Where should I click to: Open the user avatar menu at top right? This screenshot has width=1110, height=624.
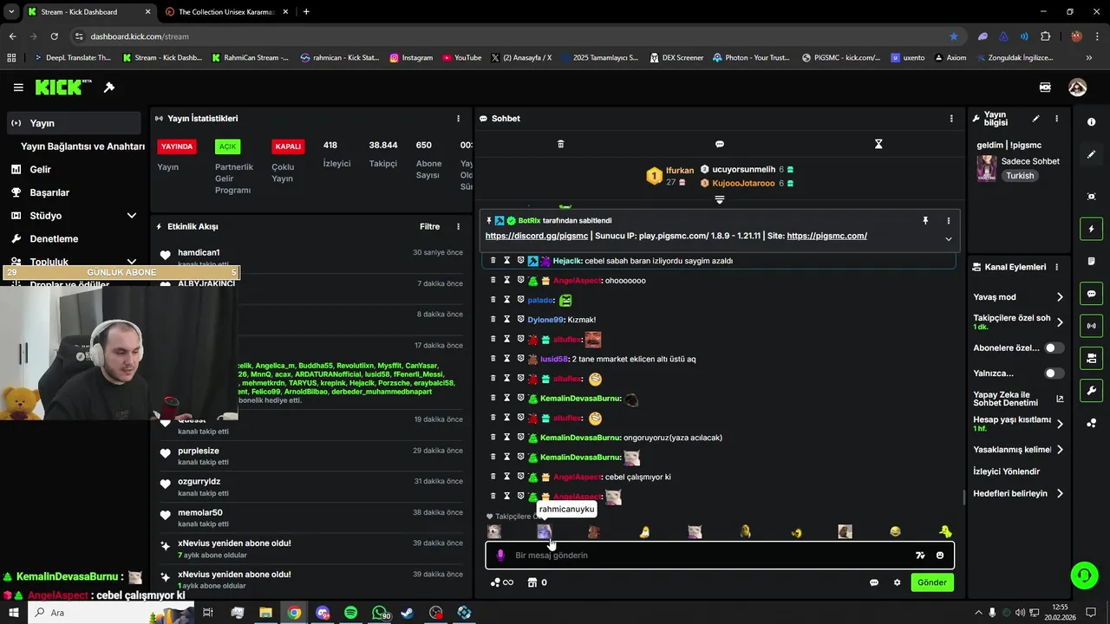1077,88
